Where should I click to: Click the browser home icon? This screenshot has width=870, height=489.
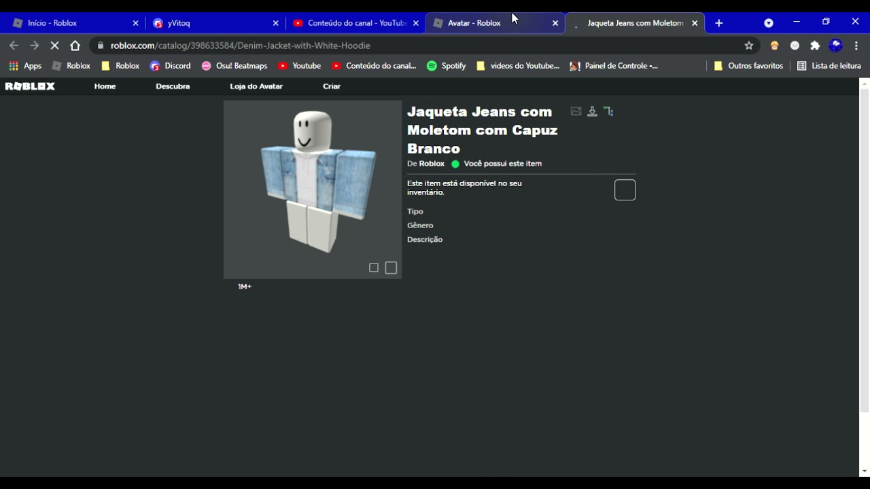point(75,46)
